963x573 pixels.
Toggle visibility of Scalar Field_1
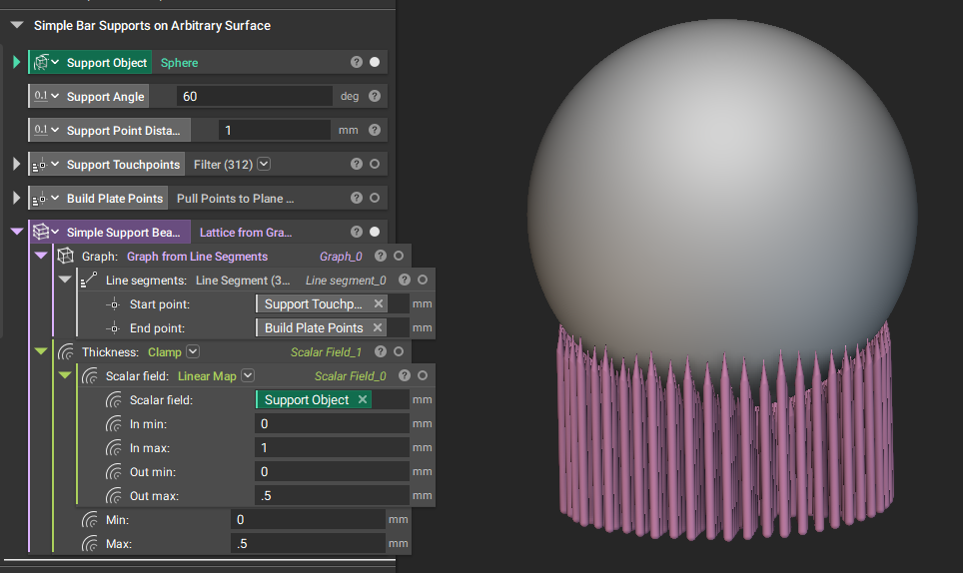[x=399, y=351]
